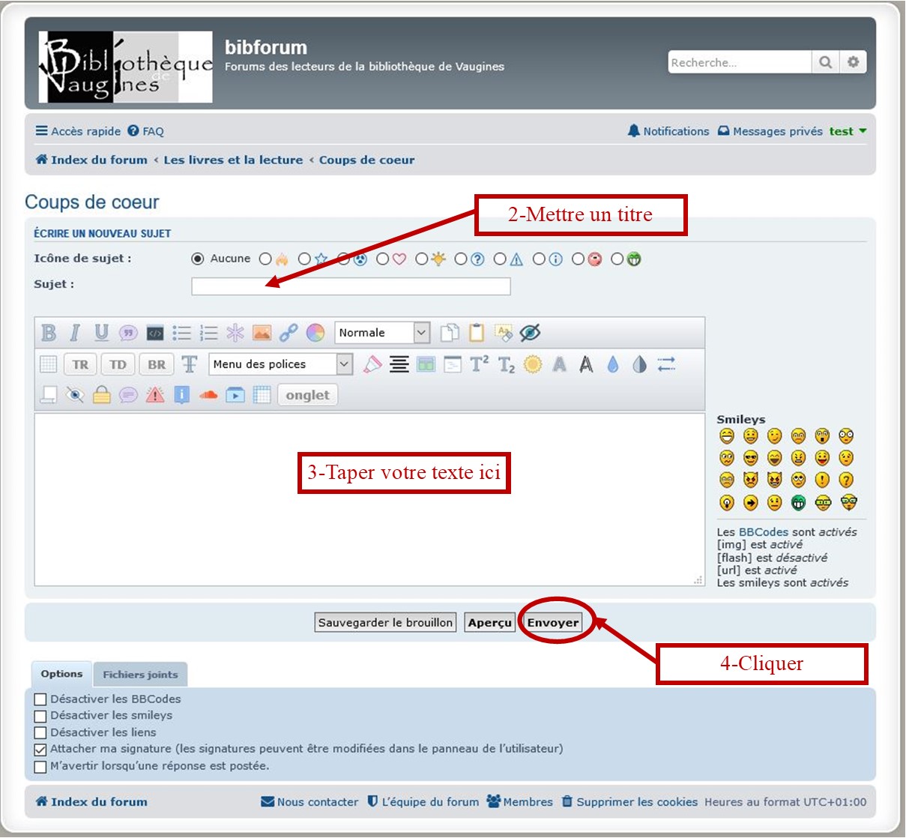
Task: Toggle bold text formatting
Action: (x=49, y=333)
